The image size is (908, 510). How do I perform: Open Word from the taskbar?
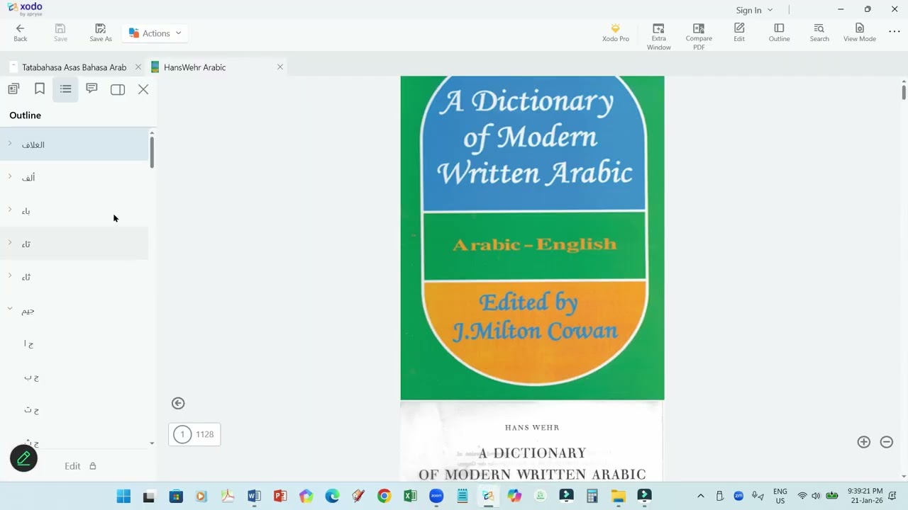point(254,496)
